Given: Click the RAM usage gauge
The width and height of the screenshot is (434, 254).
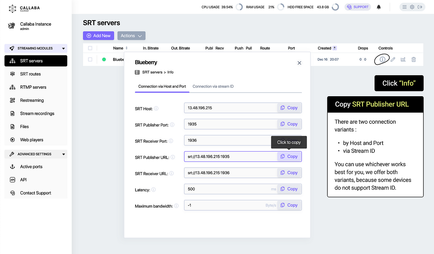Looking at the screenshot, I should click(281, 7).
